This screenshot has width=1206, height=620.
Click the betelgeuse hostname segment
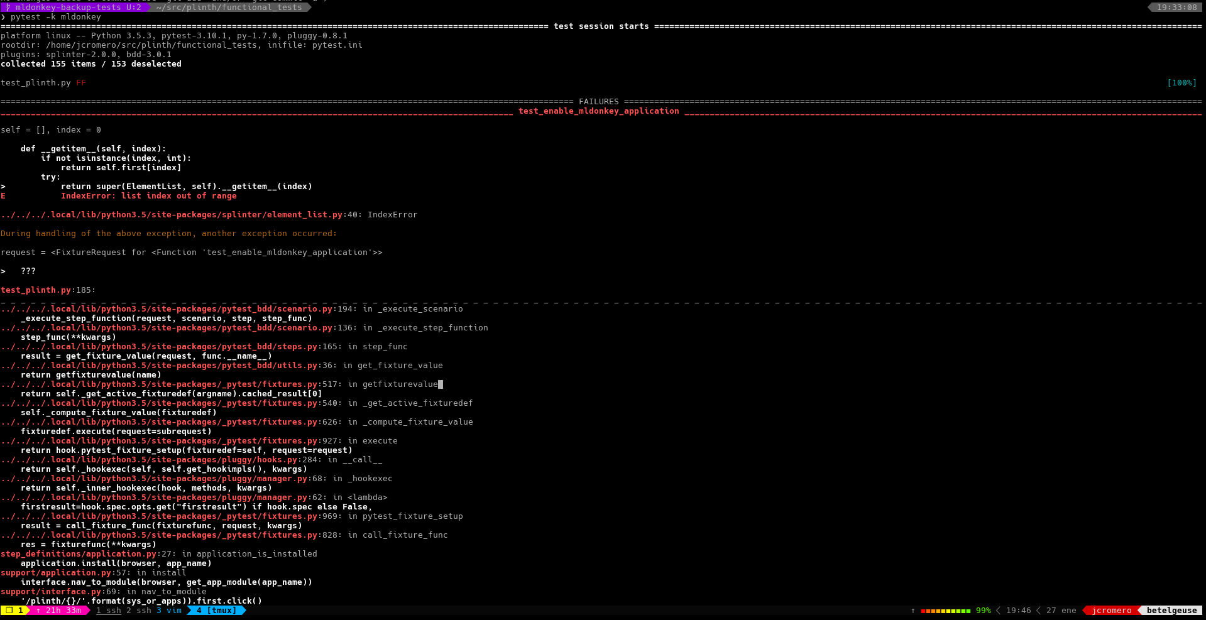point(1171,611)
